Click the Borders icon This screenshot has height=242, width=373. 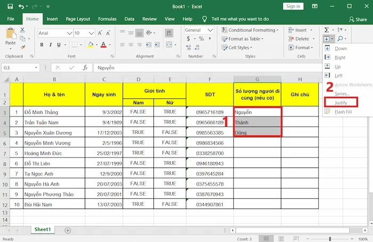pyautogui.click(x=75, y=45)
